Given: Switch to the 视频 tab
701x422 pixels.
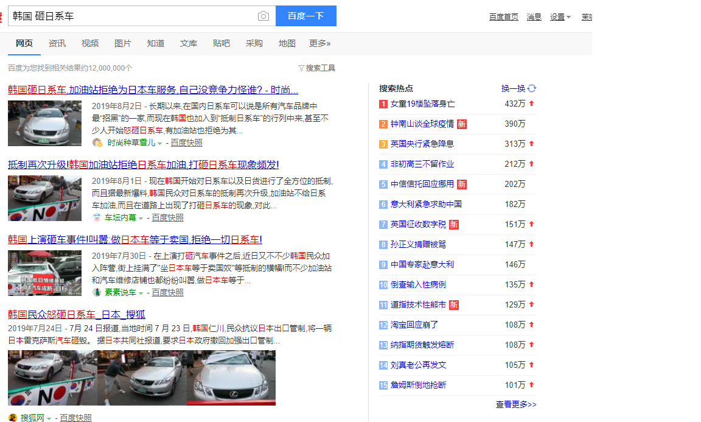Looking at the screenshot, I should pos(90,43).
